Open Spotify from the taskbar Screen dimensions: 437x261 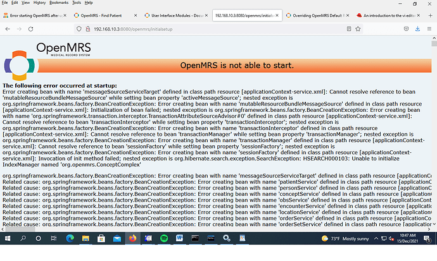[x=164, y=238]
